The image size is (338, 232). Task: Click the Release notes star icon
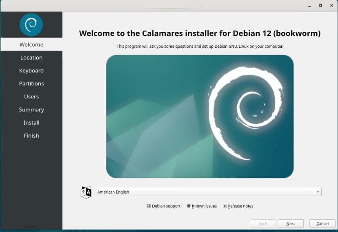point(225,206)
